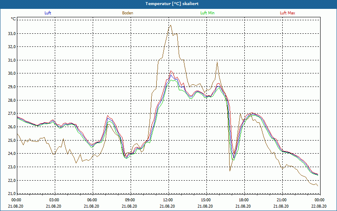Click the 06:00 time axis label
Image resolution: width=337 pixels, height=211 pixels.
[x=93, y=200]
